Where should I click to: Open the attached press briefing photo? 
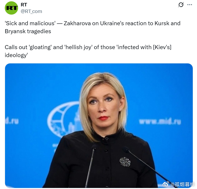tap(99, 126)
